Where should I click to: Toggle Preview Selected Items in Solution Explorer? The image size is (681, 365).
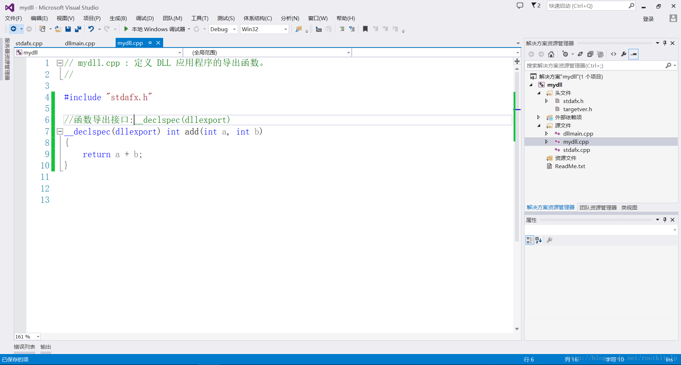(633, 54)
